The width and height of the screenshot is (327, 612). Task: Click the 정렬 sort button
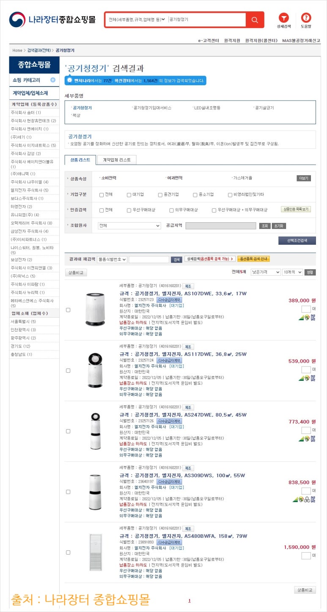[310, 272]
